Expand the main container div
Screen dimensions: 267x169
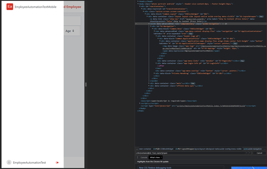(x=149, y=84)
